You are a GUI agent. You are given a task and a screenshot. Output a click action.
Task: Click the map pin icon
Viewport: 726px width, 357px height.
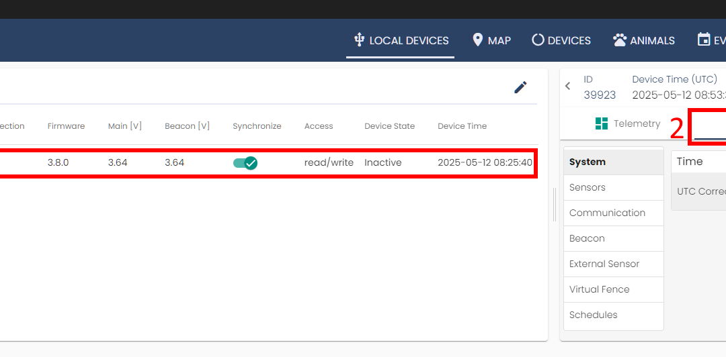[x=478, y=40]
